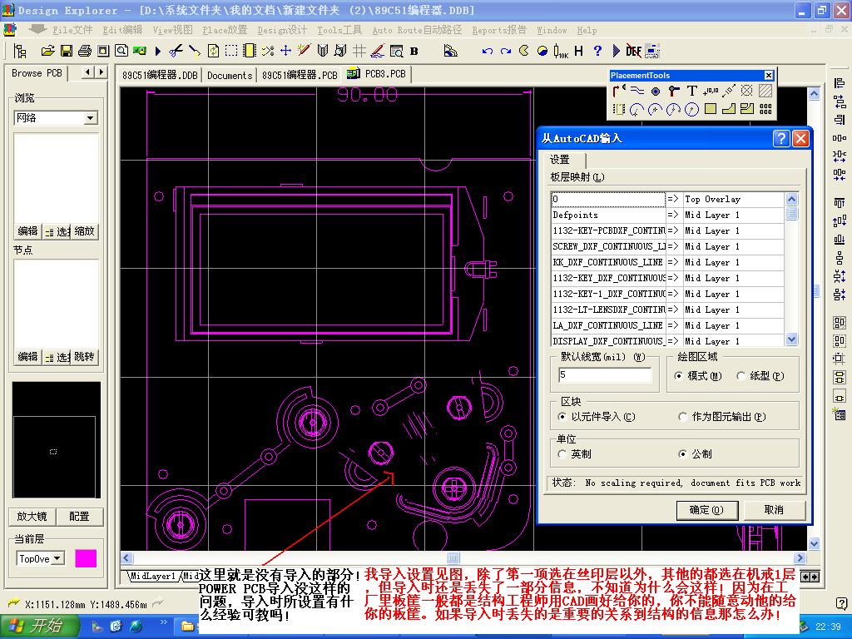Choose the Place Fill rectangle tool

point(710,109)
